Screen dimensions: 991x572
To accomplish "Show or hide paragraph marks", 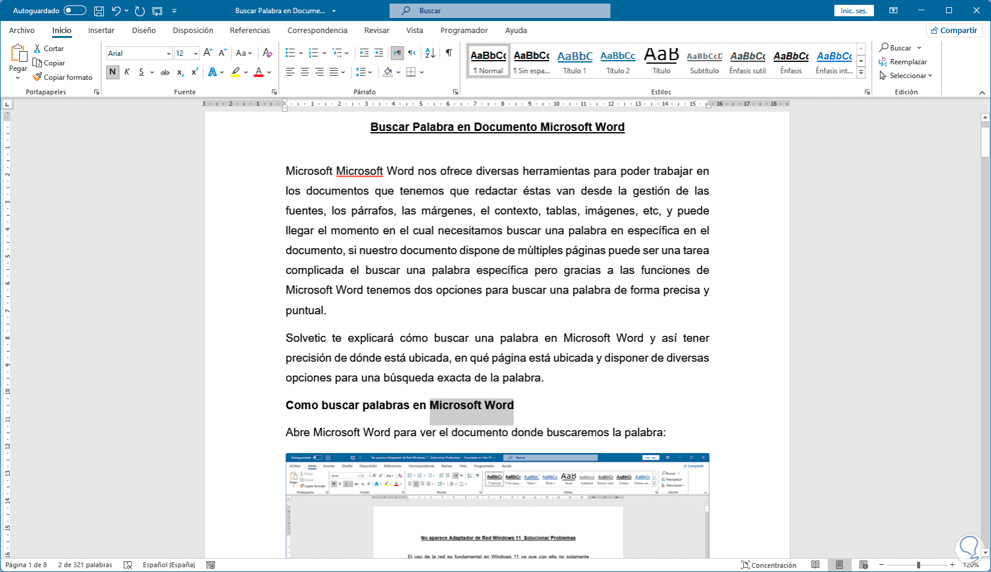I will [449, 53].
